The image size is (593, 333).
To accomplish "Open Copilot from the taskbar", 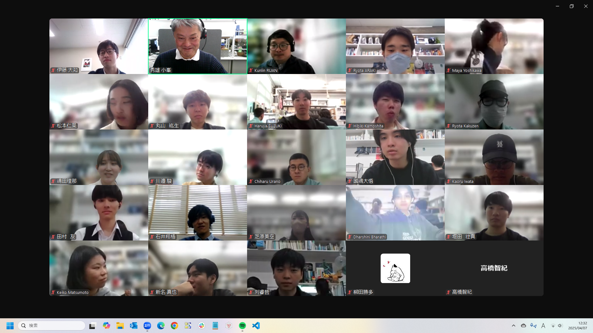I will tap(107, 326).
